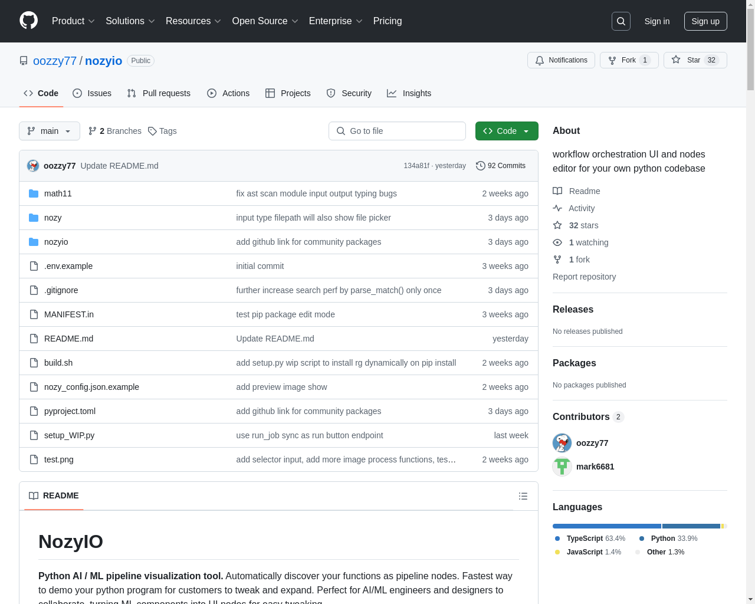This screenshot has height=604, width=755.
Task: Star the repository
Action: click(695, 60)
